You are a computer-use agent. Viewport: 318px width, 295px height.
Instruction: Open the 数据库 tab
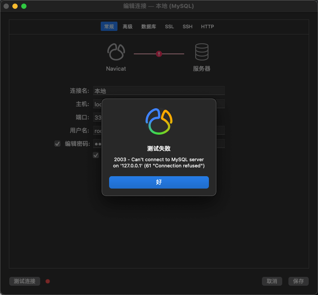pyautogui.click(x=149, y=26)
